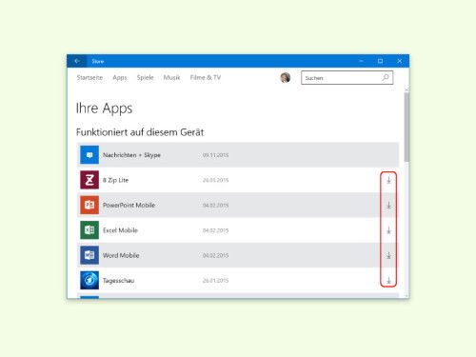This screenshot has height=357, width=476.
Task: Download Tagesschau with its arrow icon
Action: [x=388, y=281]
